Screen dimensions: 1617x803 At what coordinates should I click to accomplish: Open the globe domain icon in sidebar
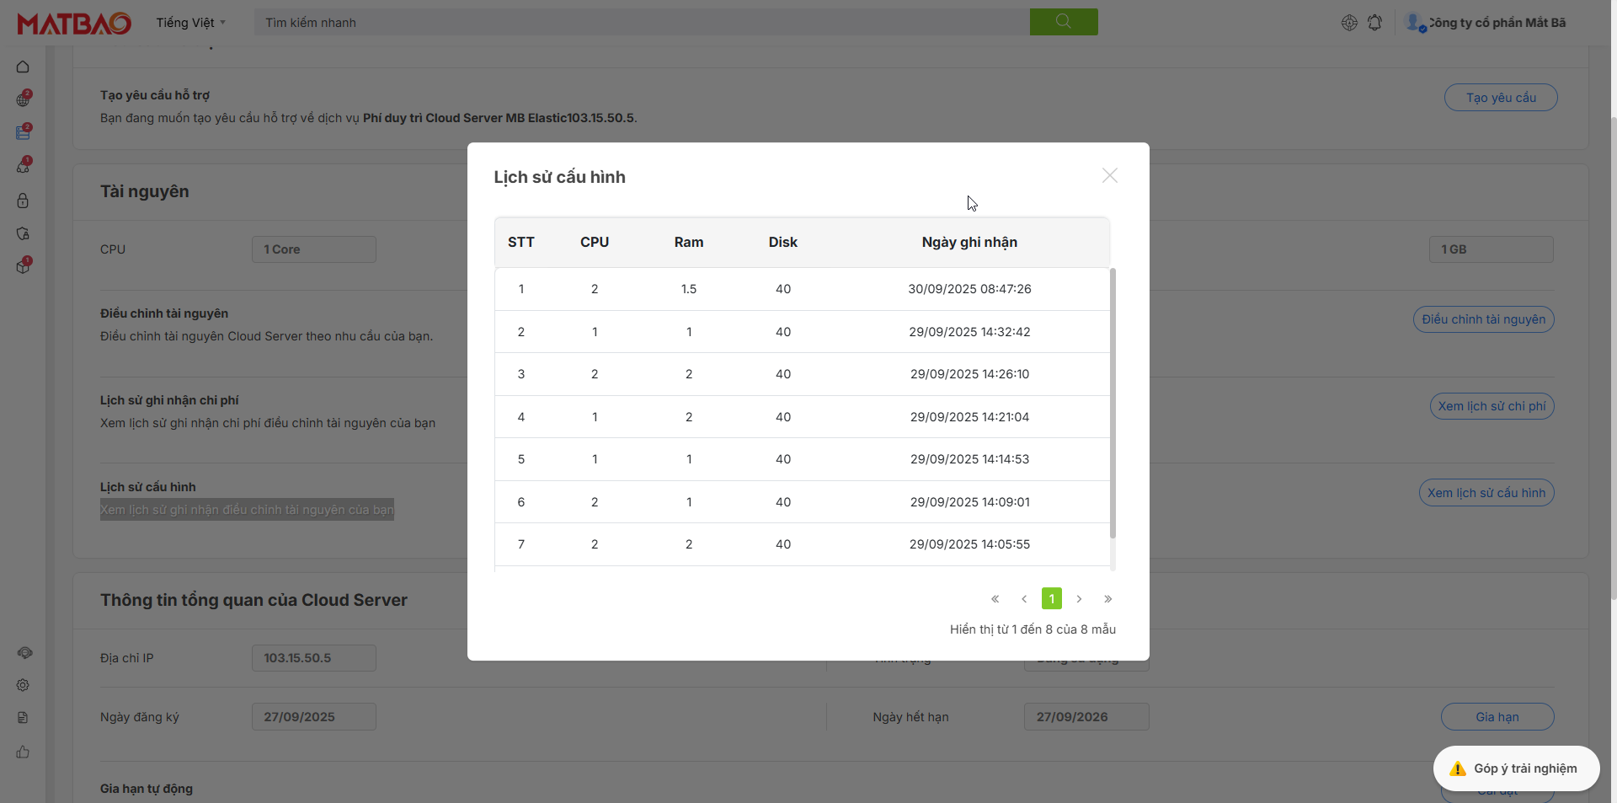[x=23, y=100]
